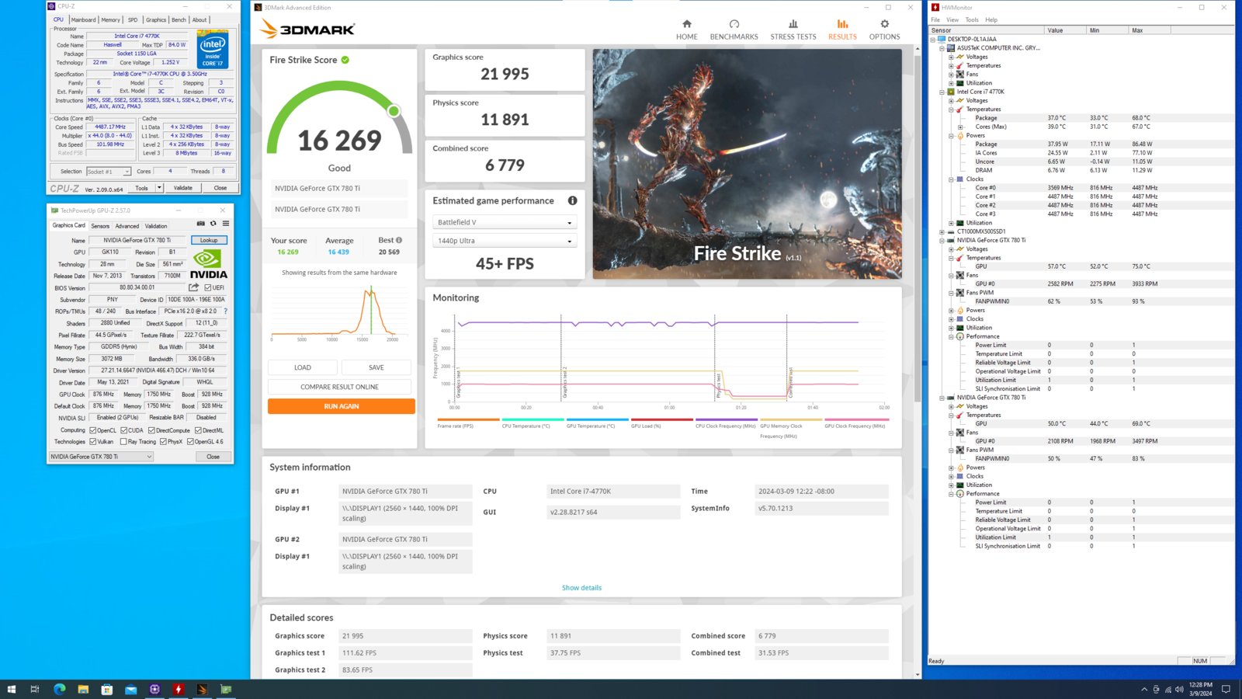The image size is (1242, 699).
Task: Open Microsoft Store from the taskbar
Action: pos(107,689)
